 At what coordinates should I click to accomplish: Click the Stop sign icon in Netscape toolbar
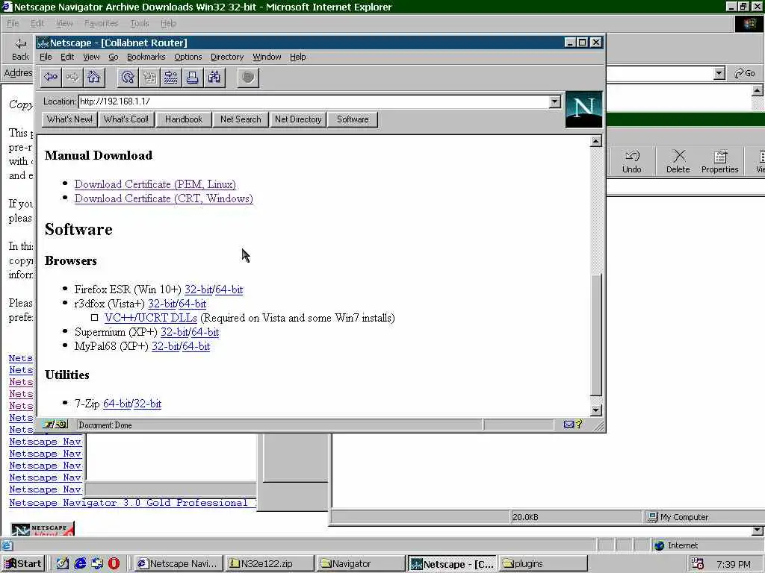pos(248,77)
